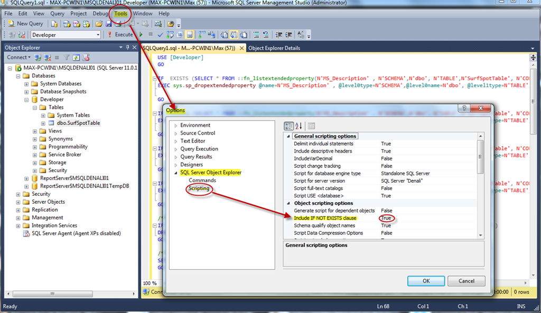Open the Connect dropdown in Object Explorer
This screenshot has width=541, height=313.
(19, 57)
